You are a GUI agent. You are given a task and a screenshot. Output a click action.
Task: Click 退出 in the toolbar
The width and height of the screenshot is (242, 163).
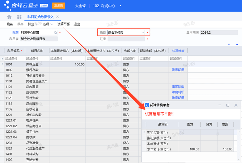click(77, 24)
